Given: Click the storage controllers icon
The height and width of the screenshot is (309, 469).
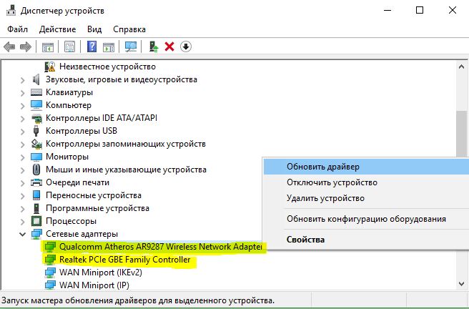Looking at the screenshot, I should (36, 144).
